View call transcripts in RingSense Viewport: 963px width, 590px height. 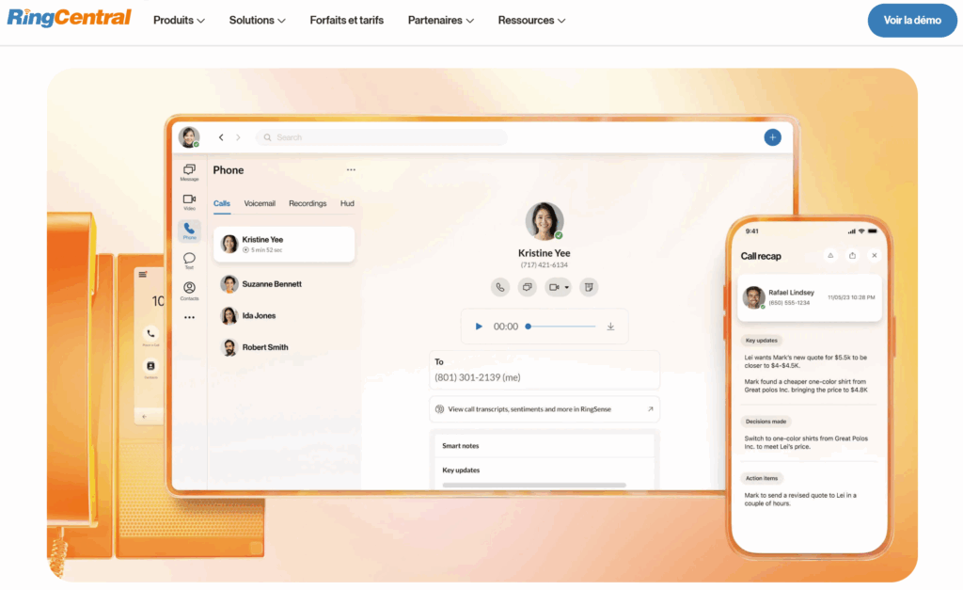coord(544,408)
